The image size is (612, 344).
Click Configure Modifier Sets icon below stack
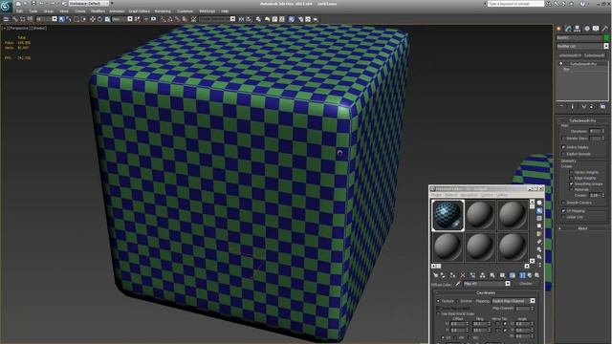[602, 106]
